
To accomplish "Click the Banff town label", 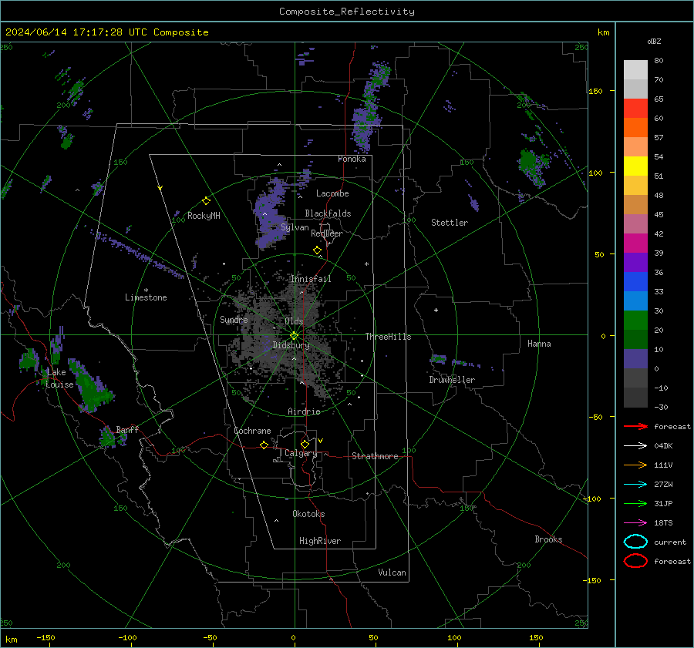I will coord(127,429).
